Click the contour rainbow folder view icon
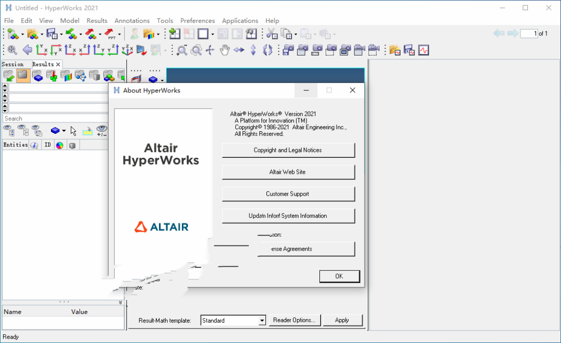Viewport: 561px width, 343px height. pos(66,76)
